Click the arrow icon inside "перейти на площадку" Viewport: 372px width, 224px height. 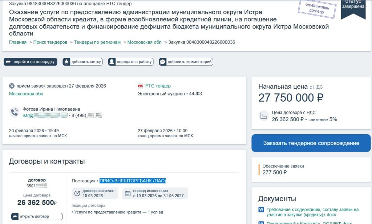pos(8,62)
